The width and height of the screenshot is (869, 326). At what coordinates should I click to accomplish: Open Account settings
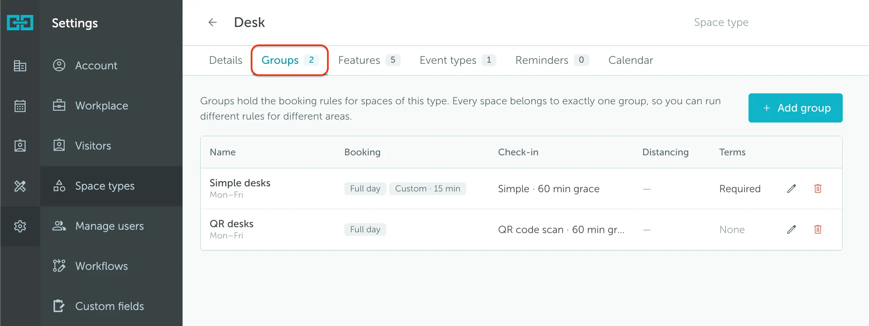(111, 66)
